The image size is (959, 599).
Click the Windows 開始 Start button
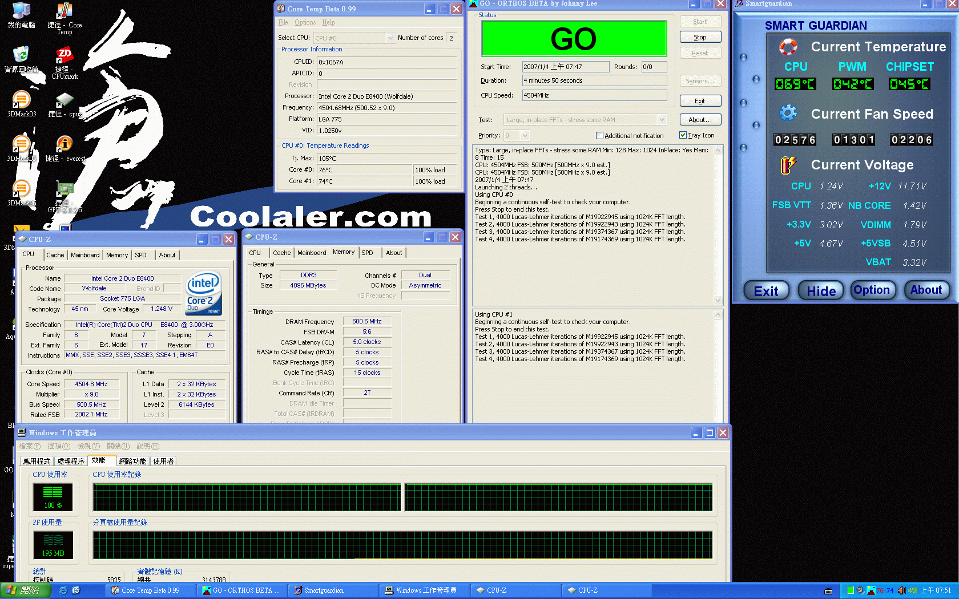coord(25,590)
